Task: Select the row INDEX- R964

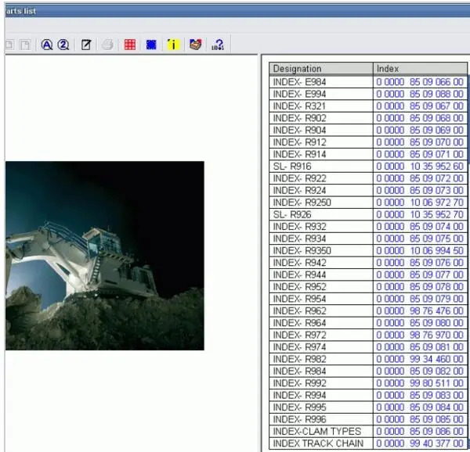Action: [x=368, y=323]
